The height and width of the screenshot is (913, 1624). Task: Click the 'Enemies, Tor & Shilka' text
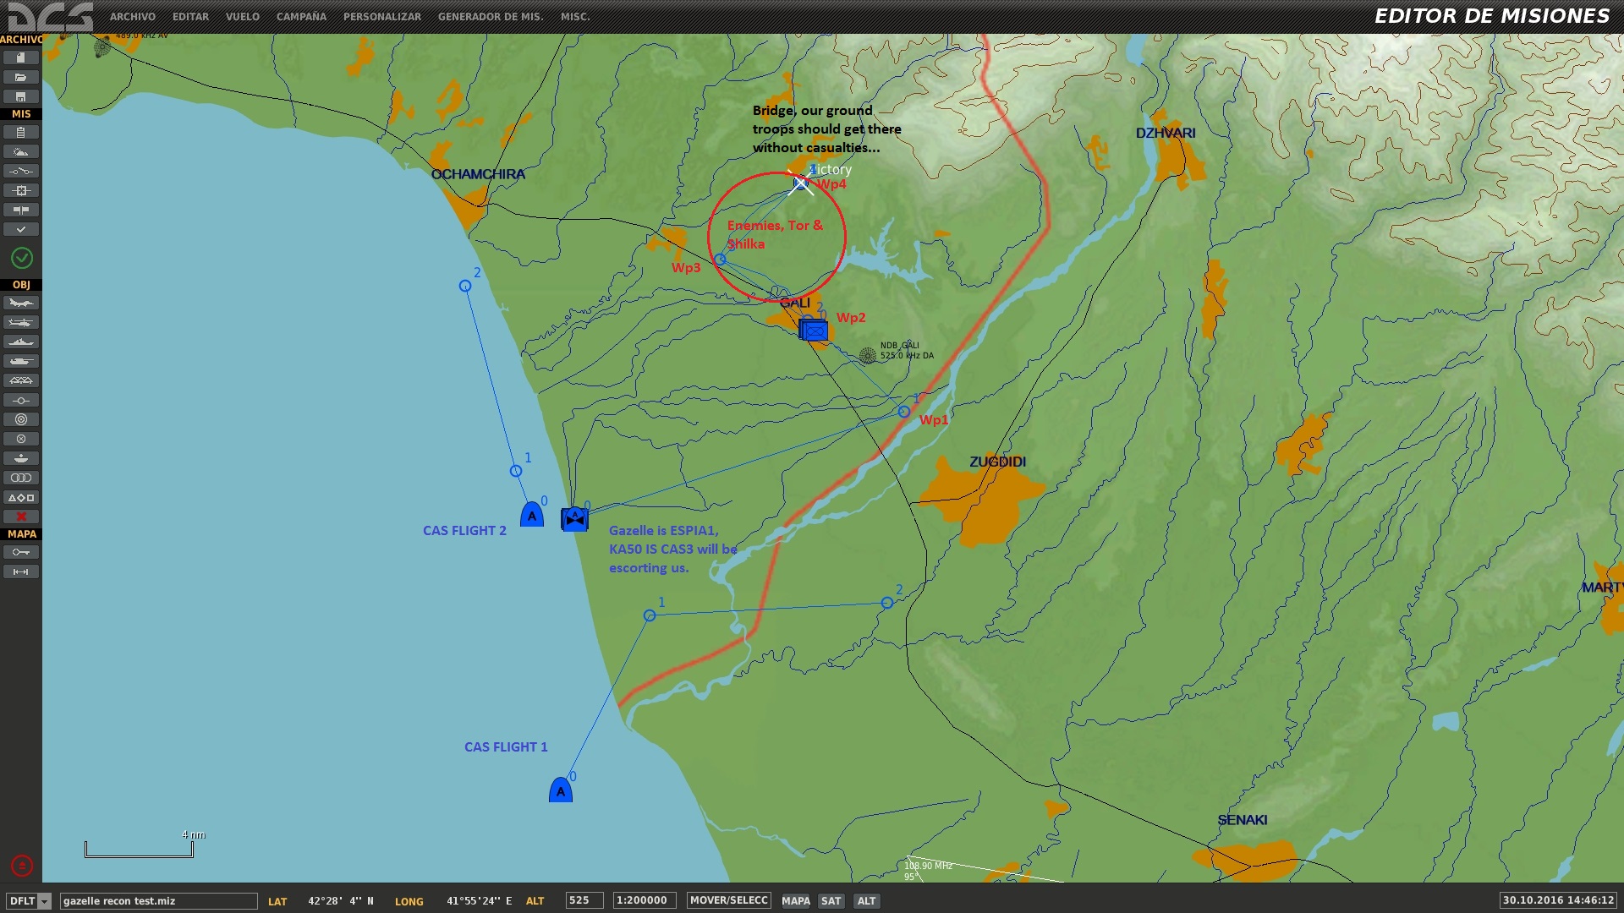pos(775,234)
